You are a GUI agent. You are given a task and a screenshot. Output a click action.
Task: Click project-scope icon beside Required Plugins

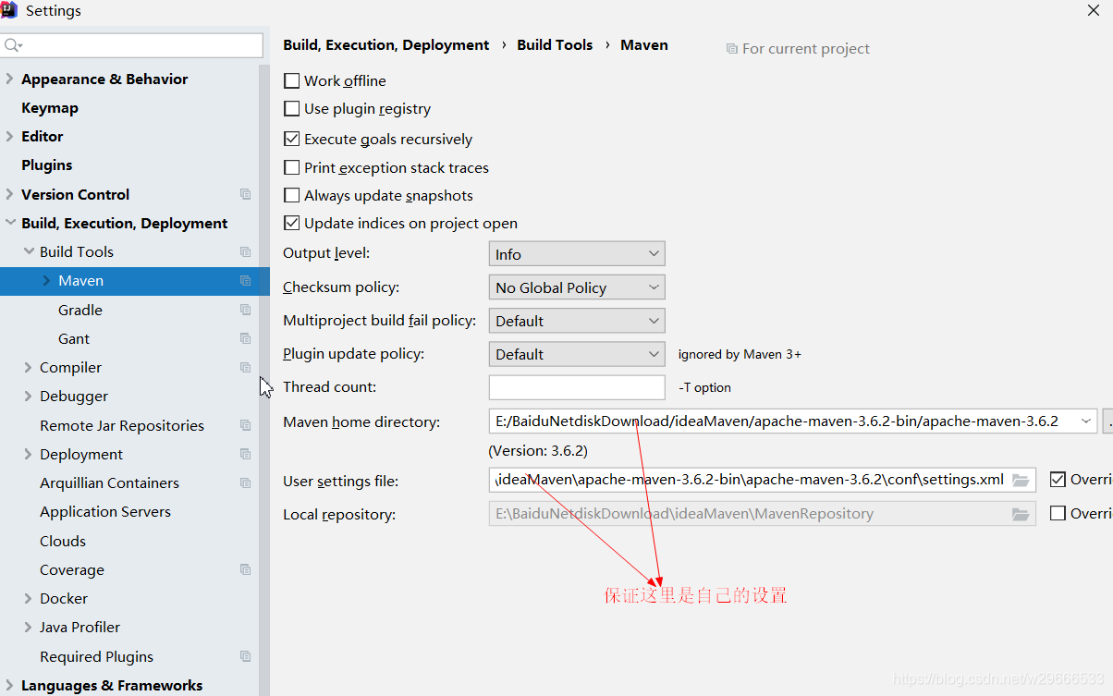(x=245, y=656)
